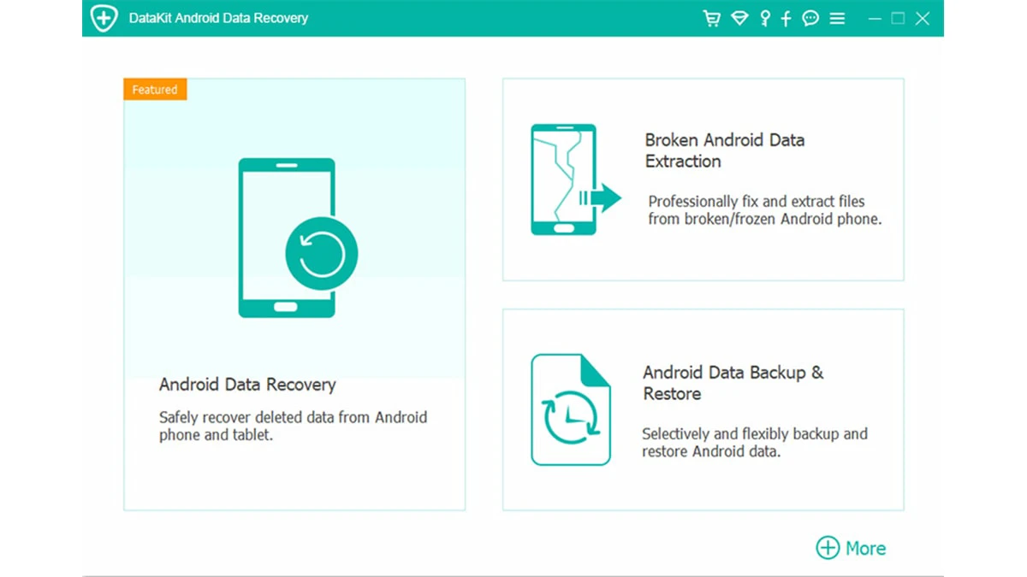
Task: Click the cracked phone extraction icon
Action: pyautogui.click(x=575, y=180)
